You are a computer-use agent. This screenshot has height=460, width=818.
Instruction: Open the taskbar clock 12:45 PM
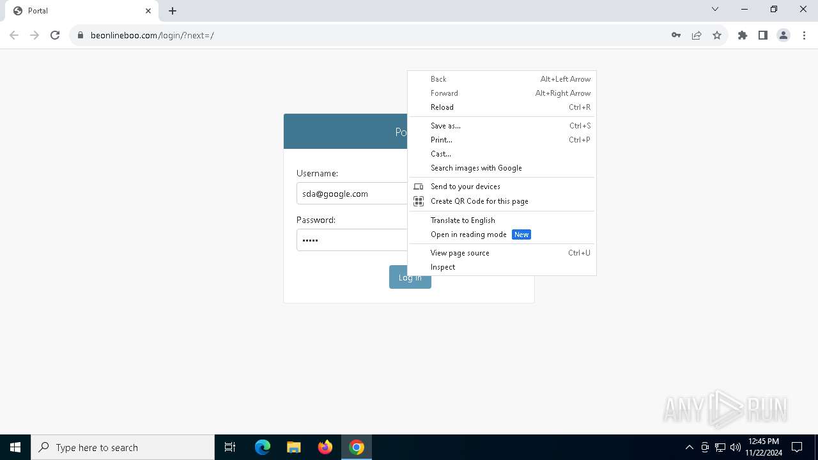tap(764, 447)
